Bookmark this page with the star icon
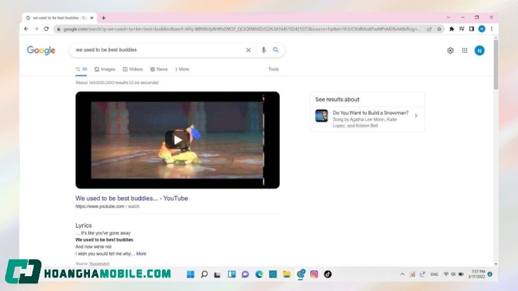 (x=439, y=29)
